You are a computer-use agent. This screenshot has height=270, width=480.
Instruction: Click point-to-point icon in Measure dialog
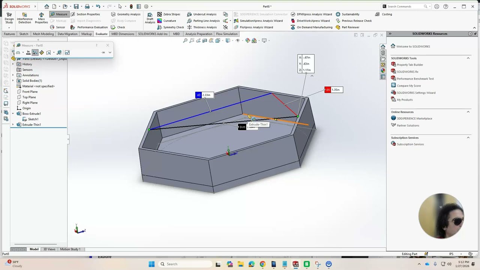42,52
